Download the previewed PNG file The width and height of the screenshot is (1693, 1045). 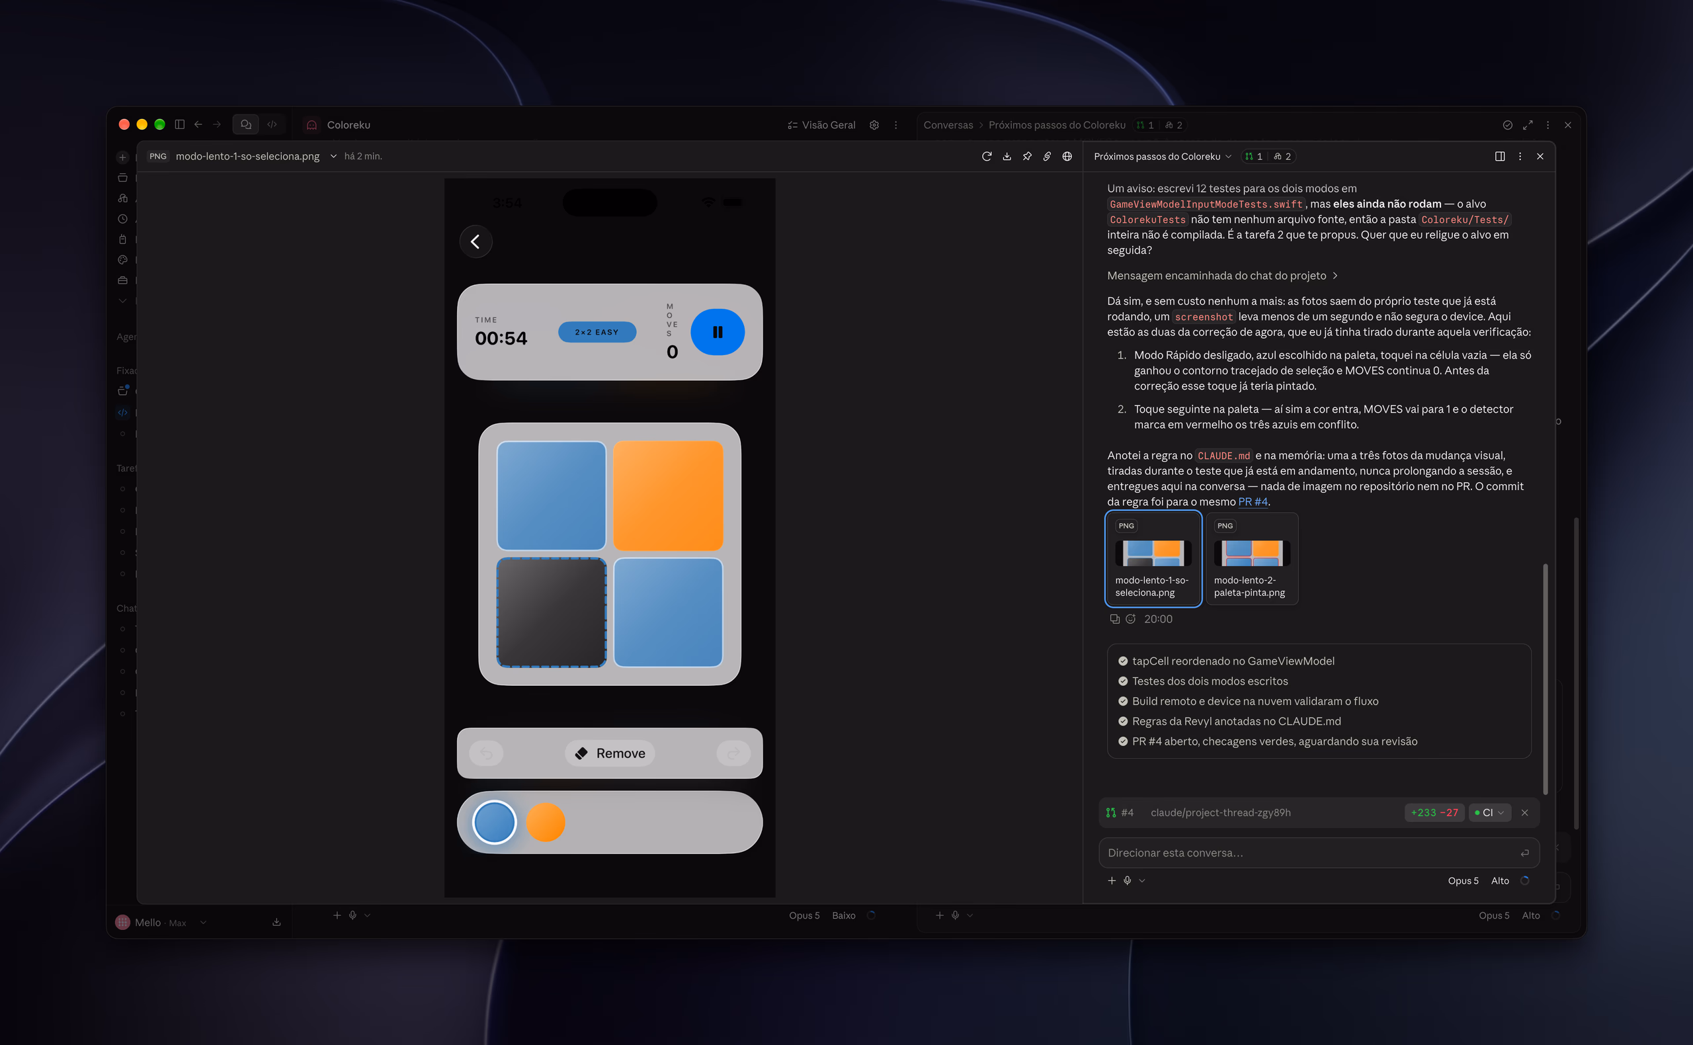(x=1007, y=156)
